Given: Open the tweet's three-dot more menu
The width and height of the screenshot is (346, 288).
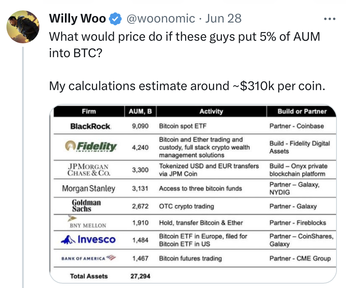Looking at the screenshot, I should point(330,19).
